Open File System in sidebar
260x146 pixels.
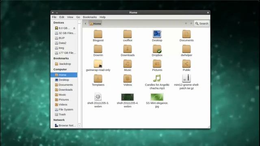(64, 110)
